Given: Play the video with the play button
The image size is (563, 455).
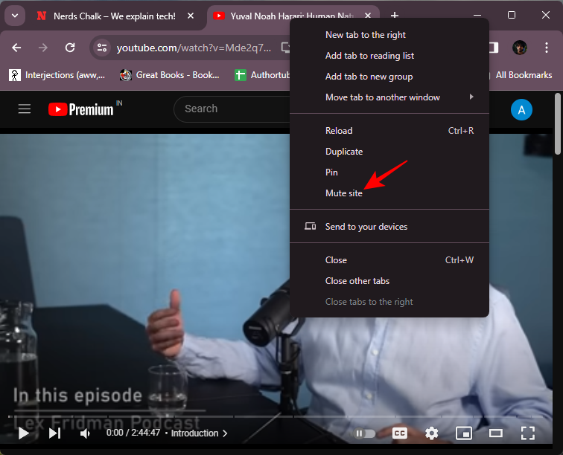Looking at the screenshot, I should [23, 433].
